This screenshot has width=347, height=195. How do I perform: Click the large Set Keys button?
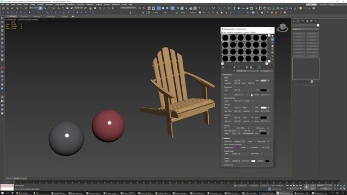pos(306,187)
